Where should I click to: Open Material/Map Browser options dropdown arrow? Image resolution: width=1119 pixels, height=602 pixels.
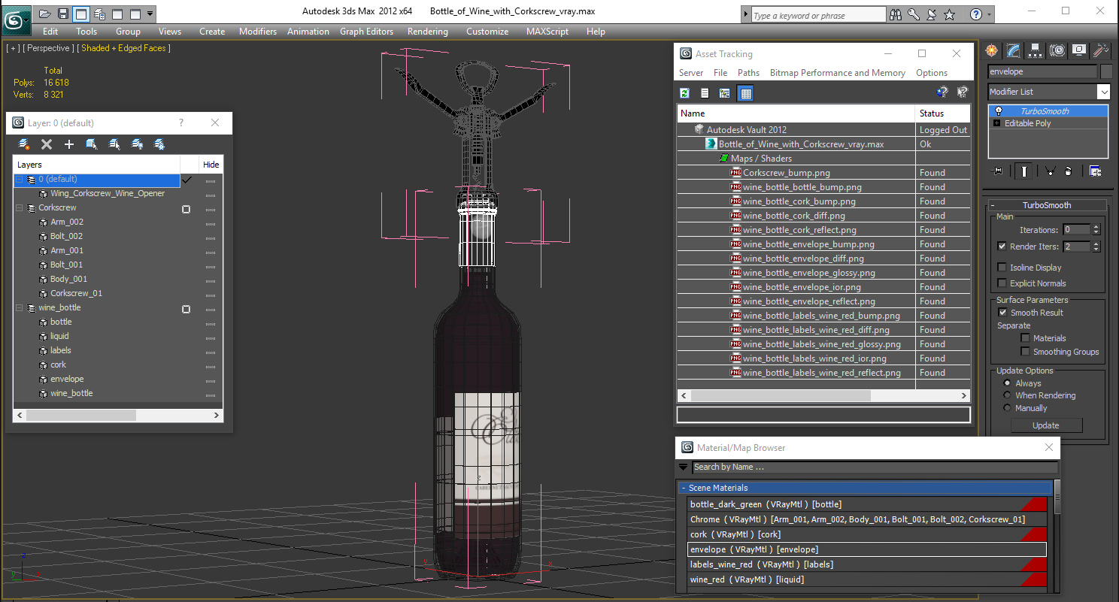(683, 467)
